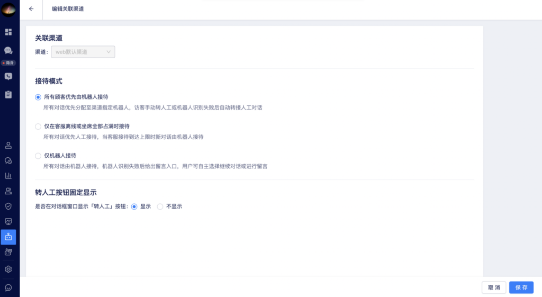Open the history clock icon in sidebar
The image size is (542, 297).
tap(8, 161)
